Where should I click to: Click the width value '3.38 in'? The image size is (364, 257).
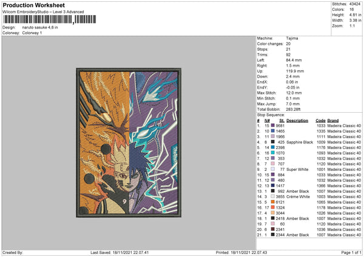pos(355,21)
